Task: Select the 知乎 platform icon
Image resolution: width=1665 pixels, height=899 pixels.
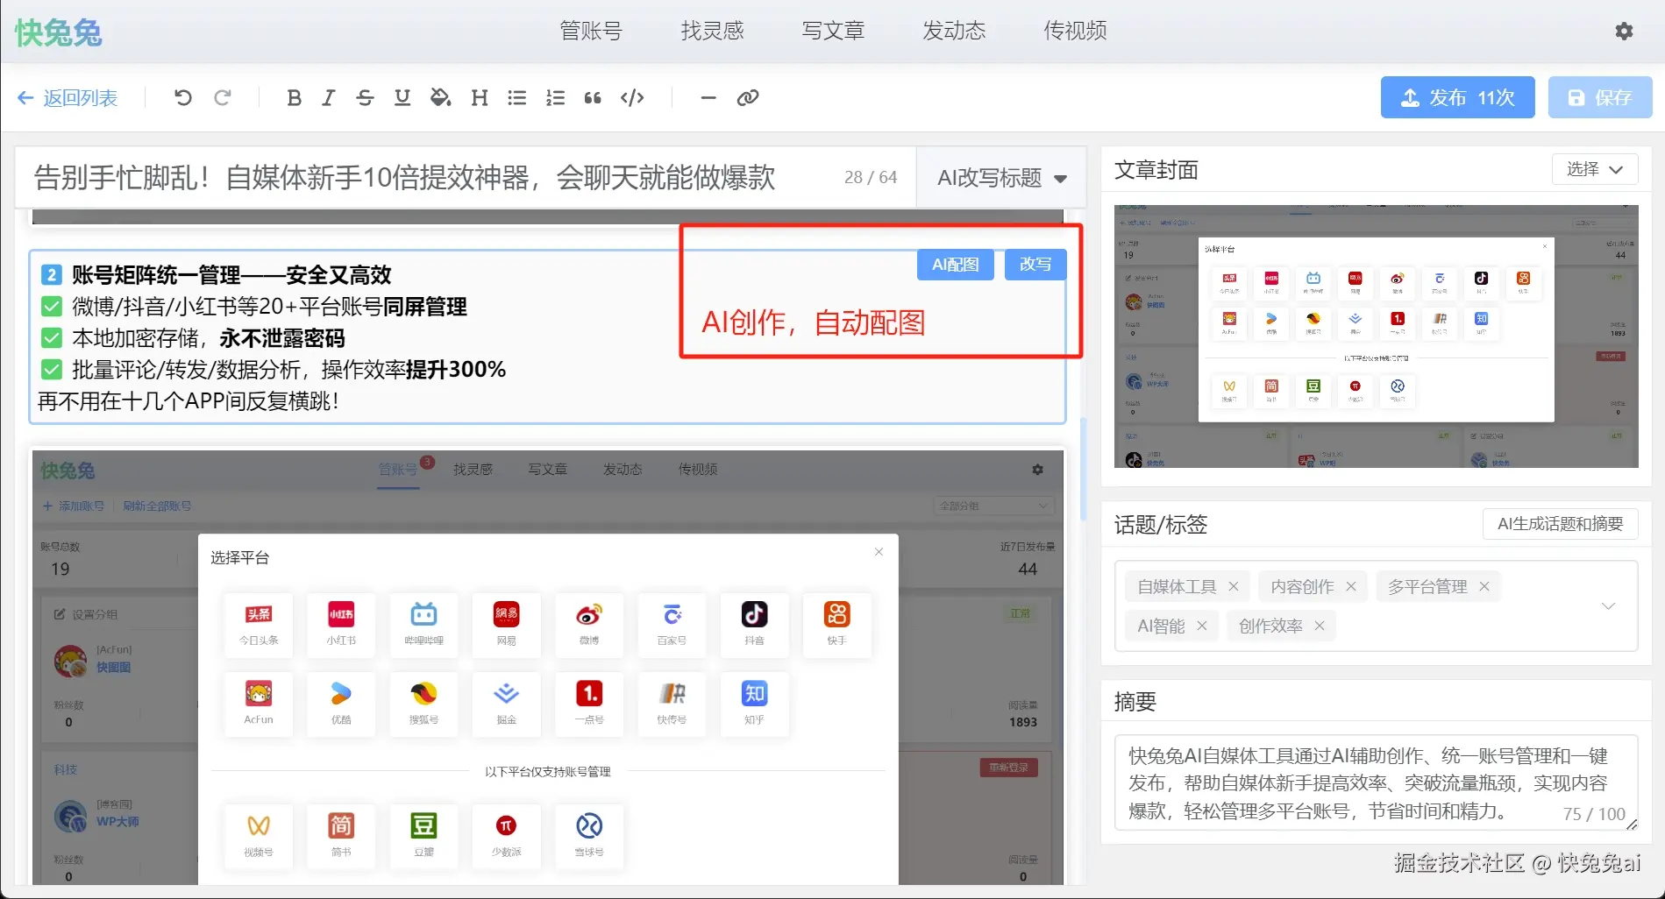Action: coord(754,703)
